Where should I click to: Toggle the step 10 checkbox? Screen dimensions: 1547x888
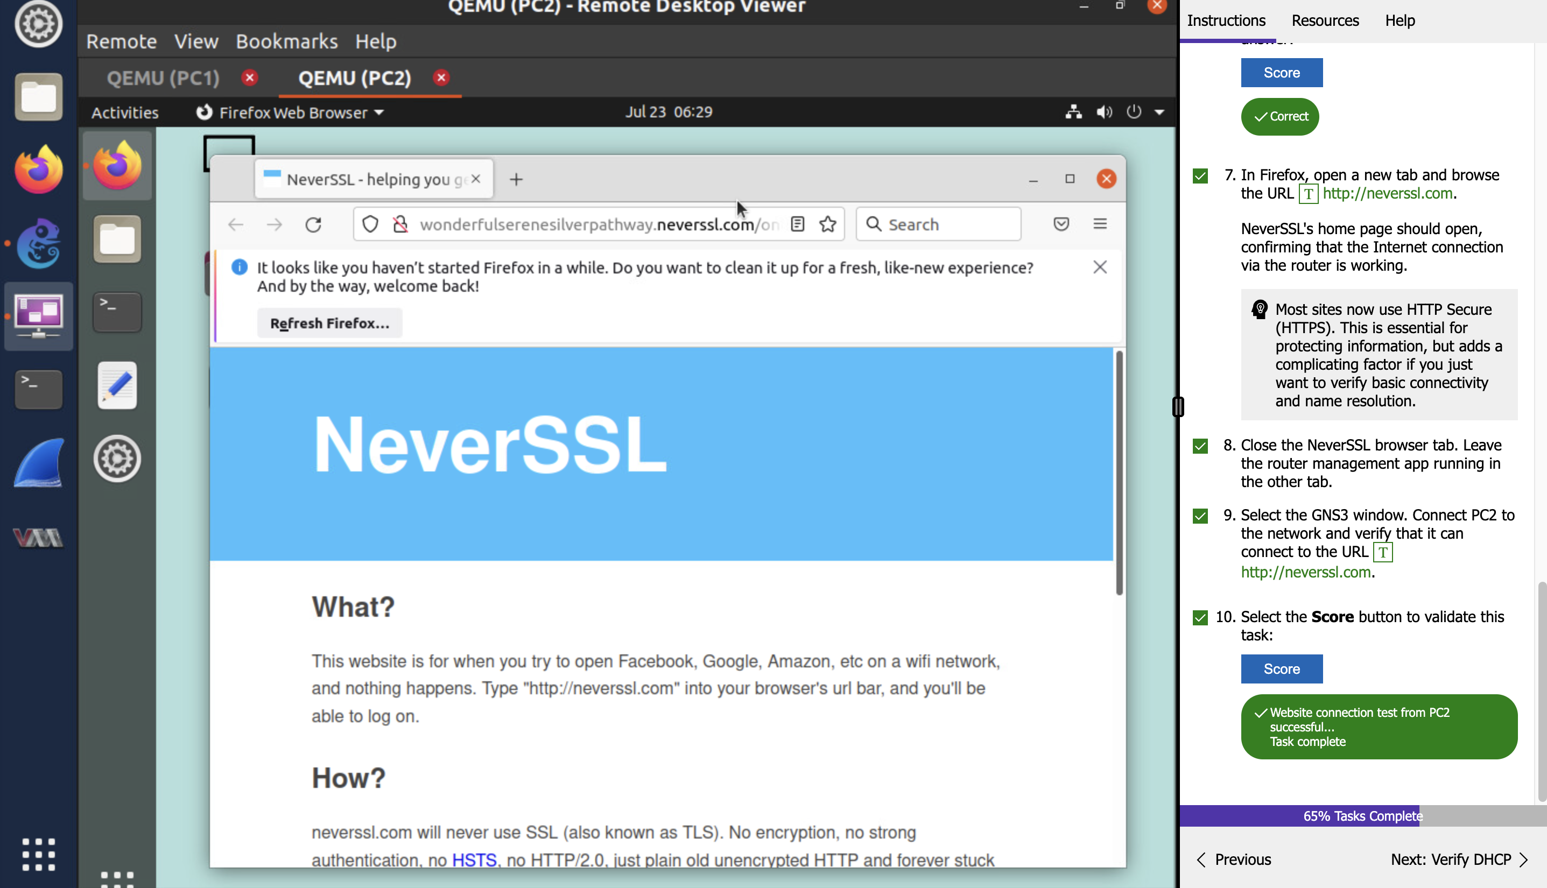[x=1200, y=618]
